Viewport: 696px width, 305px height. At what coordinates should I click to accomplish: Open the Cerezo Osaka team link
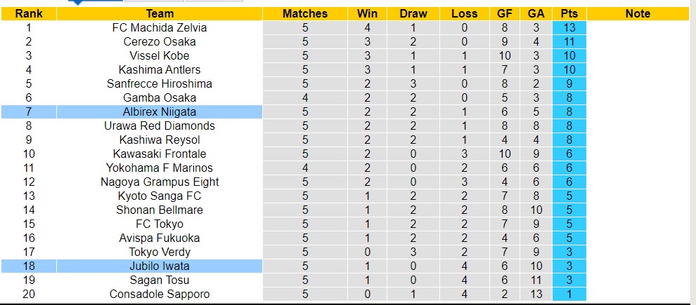click(160, 41)
